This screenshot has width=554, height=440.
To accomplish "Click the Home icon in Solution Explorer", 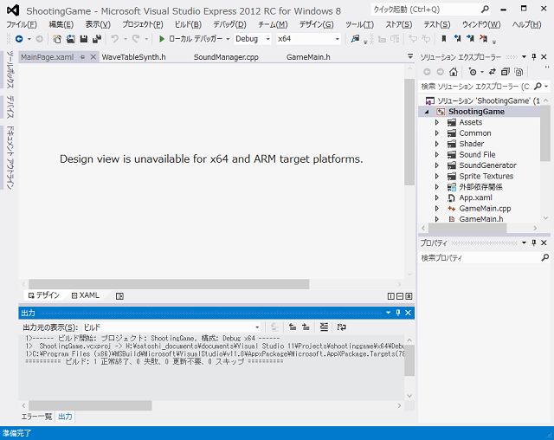I will click(x=455, y=72).
